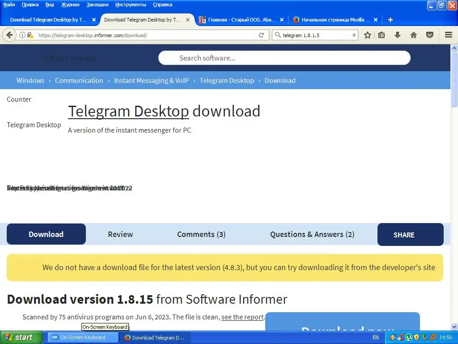Click the yellow latest version notice
458x344 pixels.
[x=225, y=268]
